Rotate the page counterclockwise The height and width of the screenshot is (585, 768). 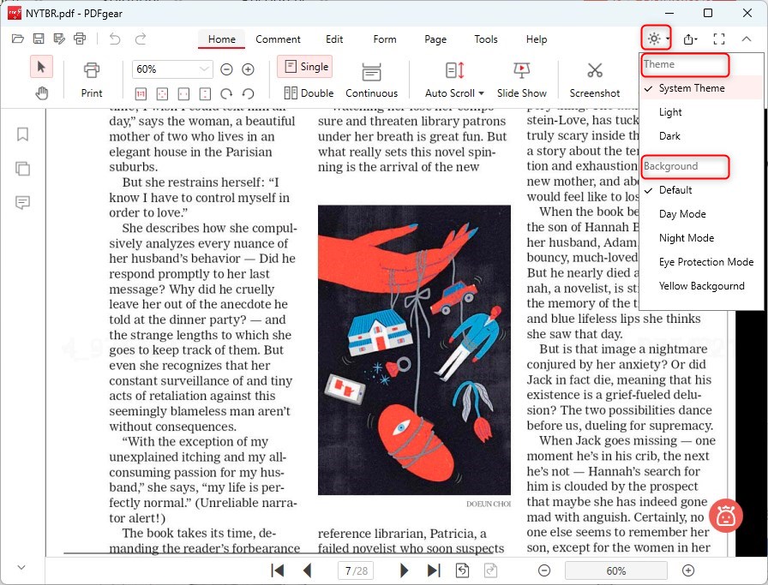[249, 93]
